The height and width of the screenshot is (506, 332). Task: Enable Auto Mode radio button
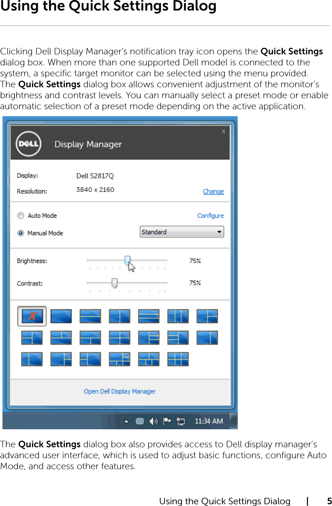tap(21, 216)
